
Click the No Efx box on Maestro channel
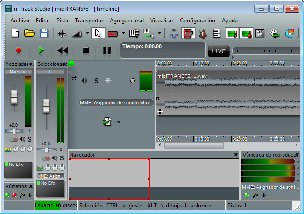click(18, 170)
